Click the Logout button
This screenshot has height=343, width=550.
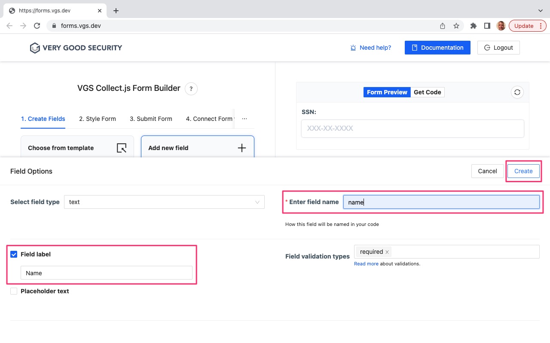[498, 48]
